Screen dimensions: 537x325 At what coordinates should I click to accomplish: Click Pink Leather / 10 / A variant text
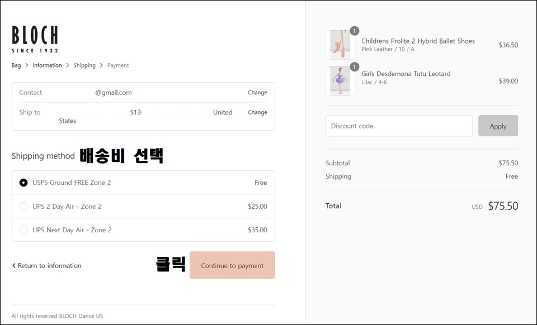point(388,49)
